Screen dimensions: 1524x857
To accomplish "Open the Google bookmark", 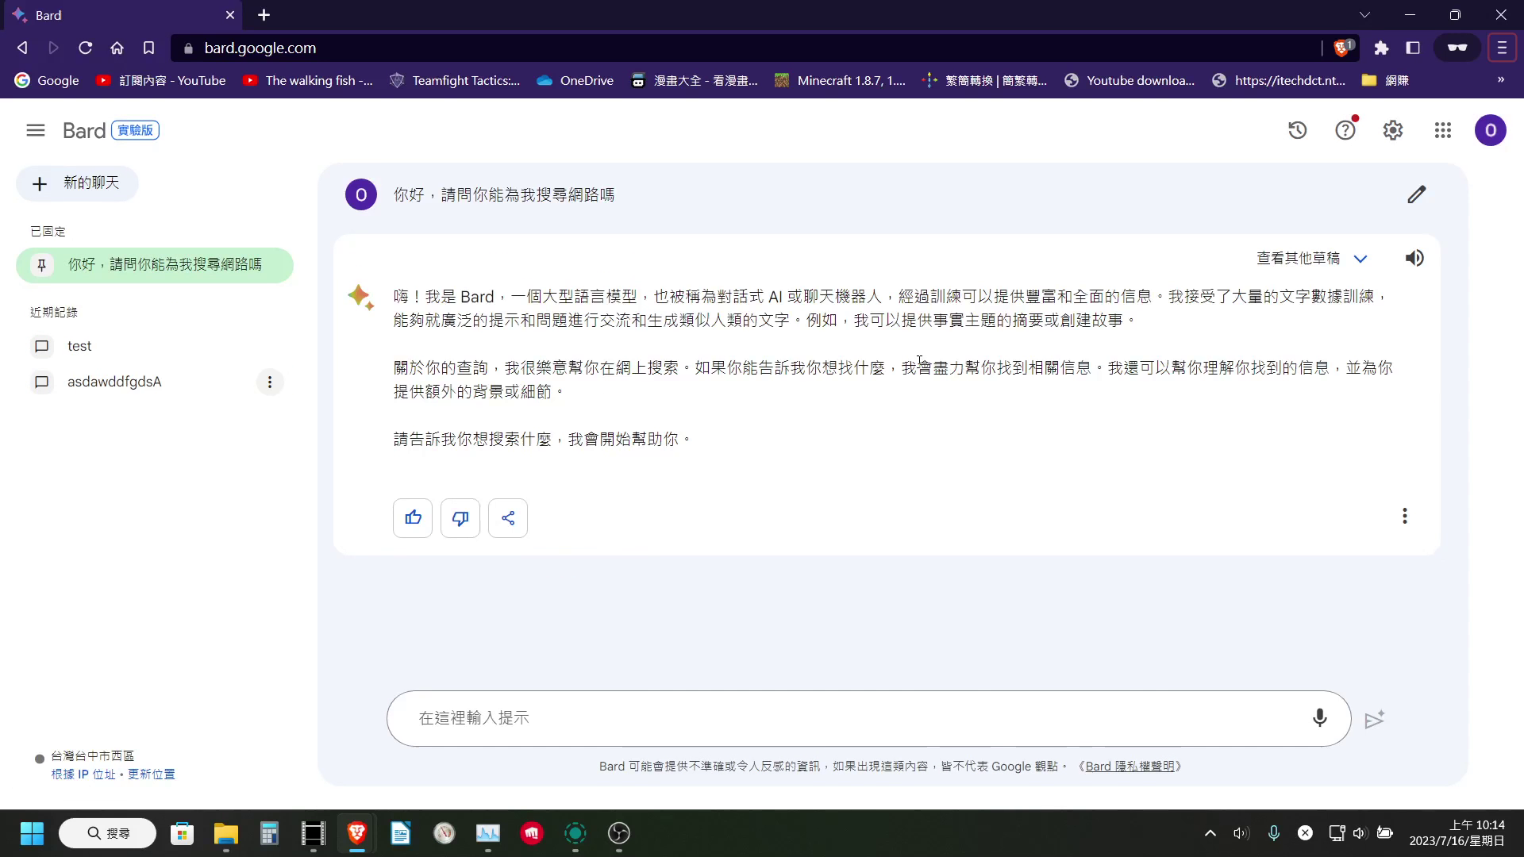I will (47, 80).
